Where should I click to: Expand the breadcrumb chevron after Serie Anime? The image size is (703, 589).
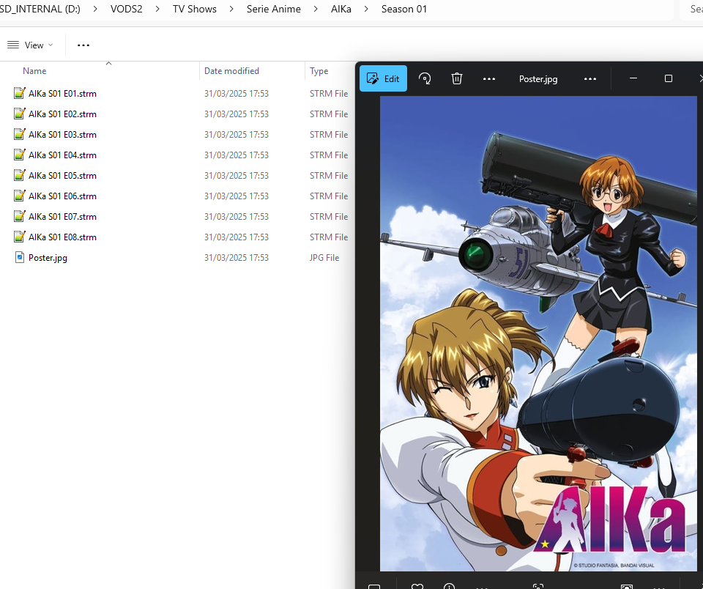(x=316, y=9)
